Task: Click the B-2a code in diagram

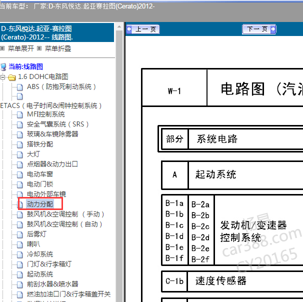Action: [200, 204]
